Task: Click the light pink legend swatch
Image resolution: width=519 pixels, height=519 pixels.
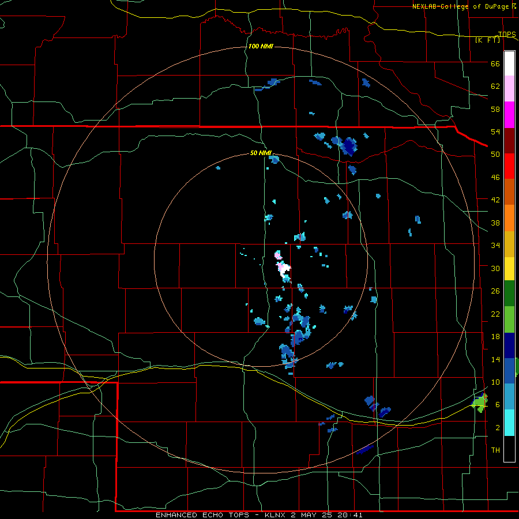Action: pos(509,89)
